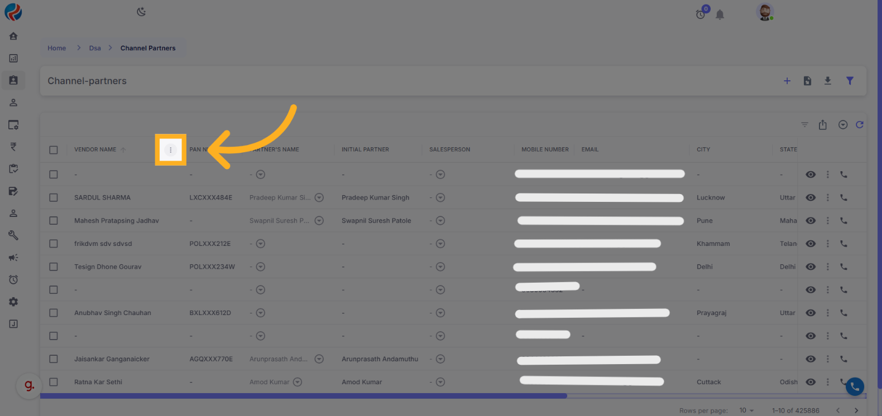Expand salesperson dropdown for Anubhav Singh Chauhan

pos(440,313)
